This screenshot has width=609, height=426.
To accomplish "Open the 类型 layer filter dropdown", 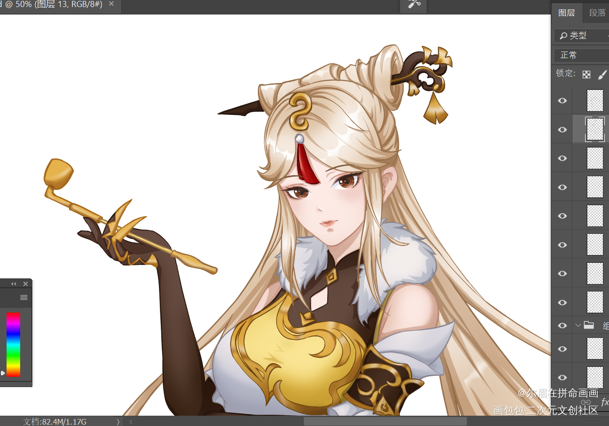I will 581,36.
